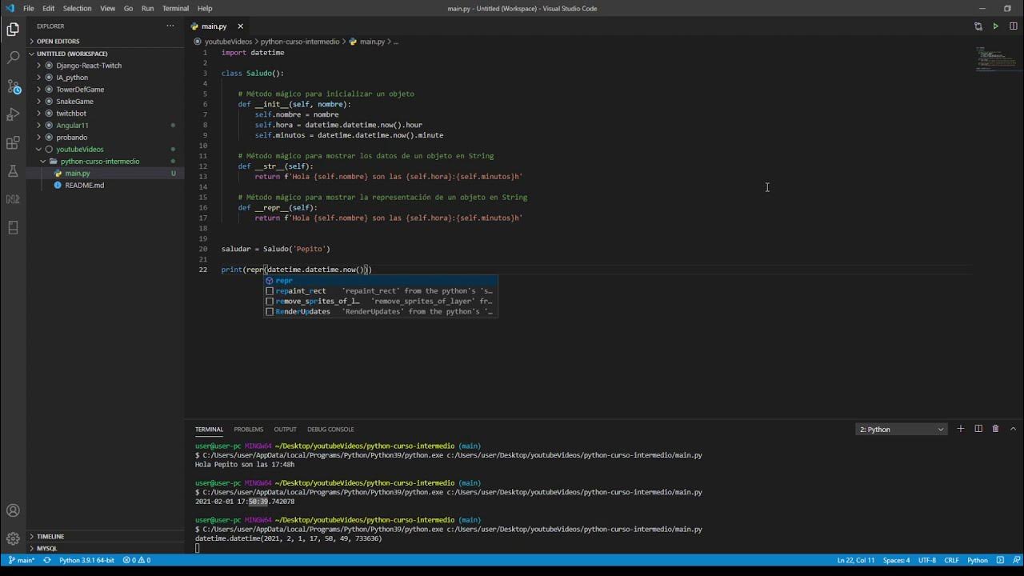The width and height of the screenshot is (1024, 576).
Task: Open the Source Control view icon
Action: [13, 86]
